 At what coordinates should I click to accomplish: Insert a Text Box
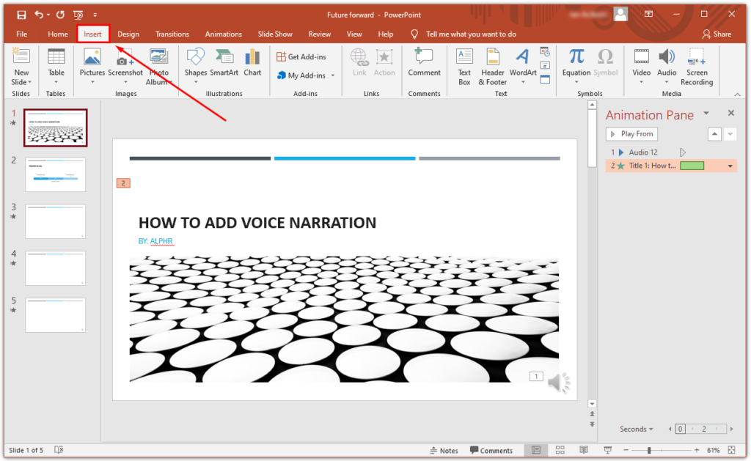[464, 67]
